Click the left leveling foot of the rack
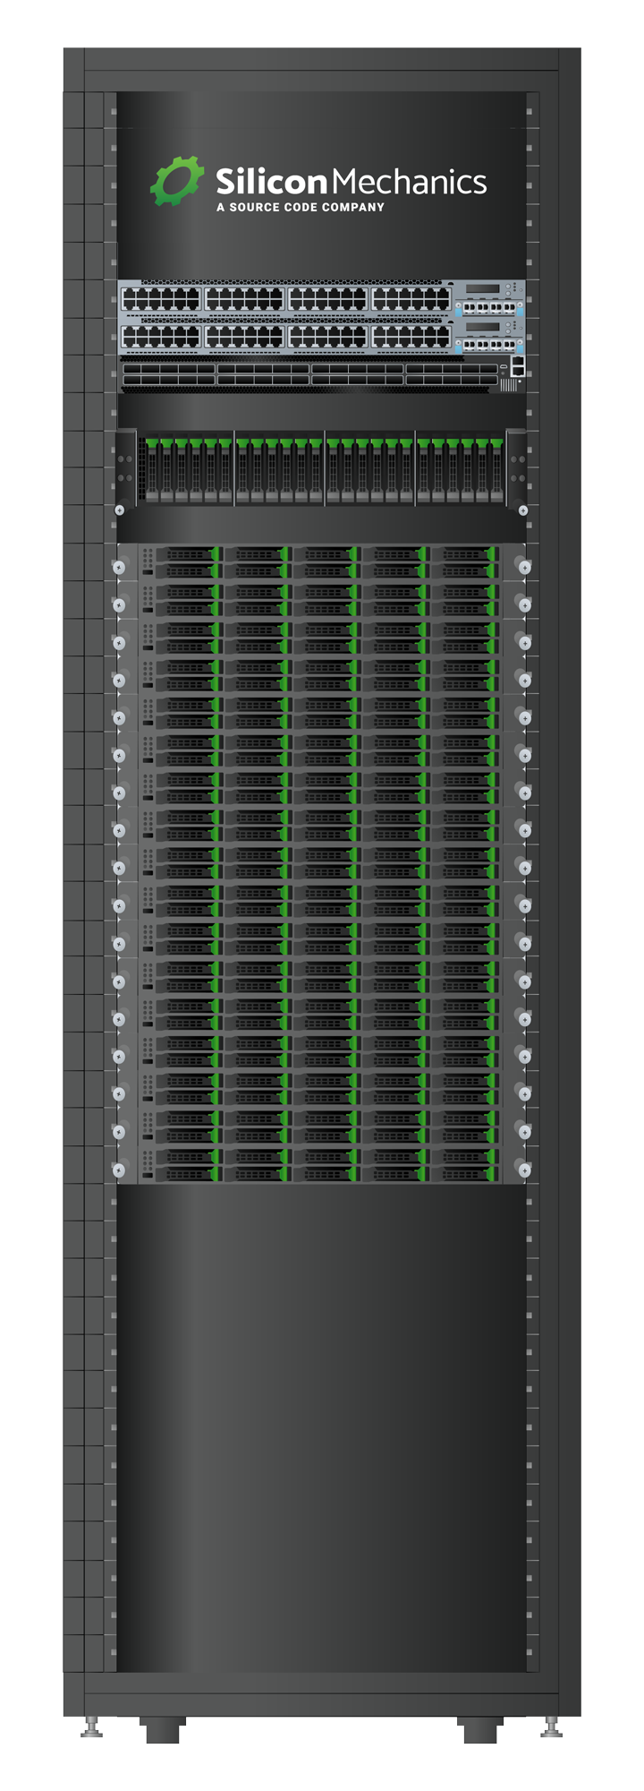This screenshot has width=644, height=1791. click(92, 1727)
